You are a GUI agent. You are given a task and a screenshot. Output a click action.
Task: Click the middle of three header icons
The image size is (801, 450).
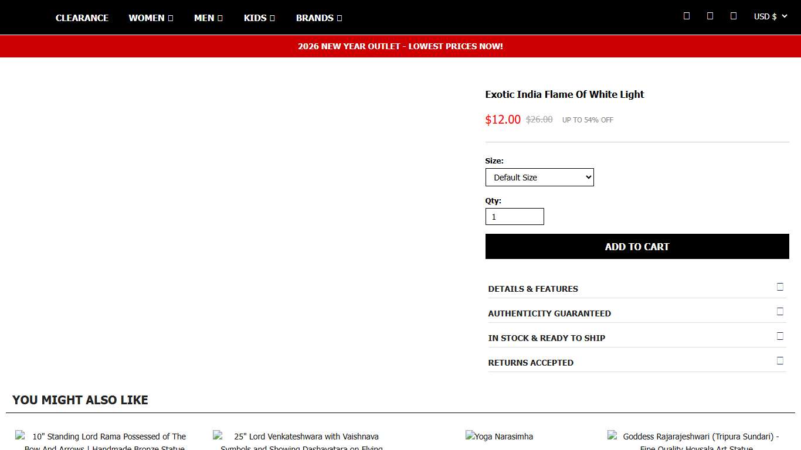(x=710, y=16)
